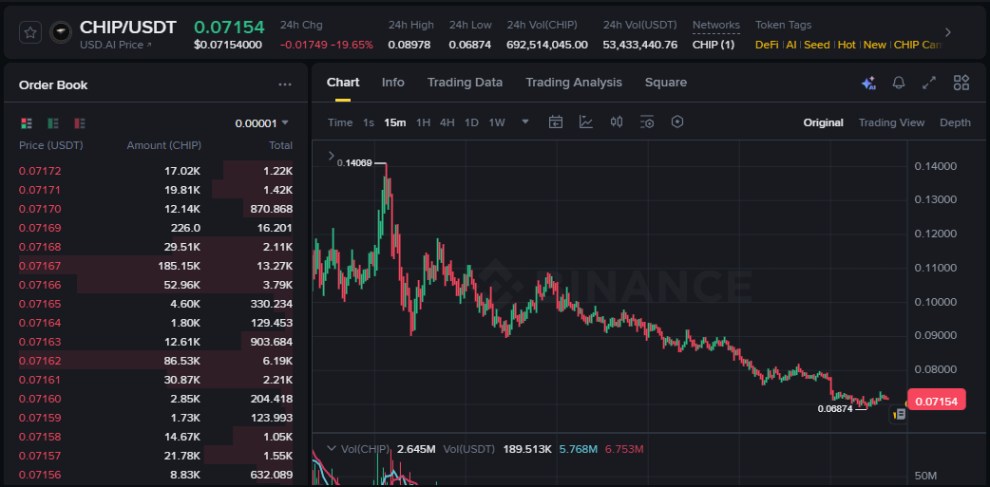
Task: Click the 24h High value 0.08978
Action: [x=409, y=45]
